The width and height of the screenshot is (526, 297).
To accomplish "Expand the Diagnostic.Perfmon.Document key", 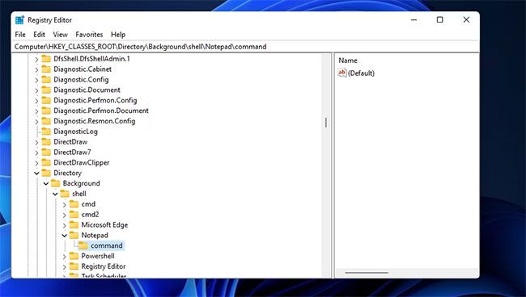I will [x=36, y=111].
